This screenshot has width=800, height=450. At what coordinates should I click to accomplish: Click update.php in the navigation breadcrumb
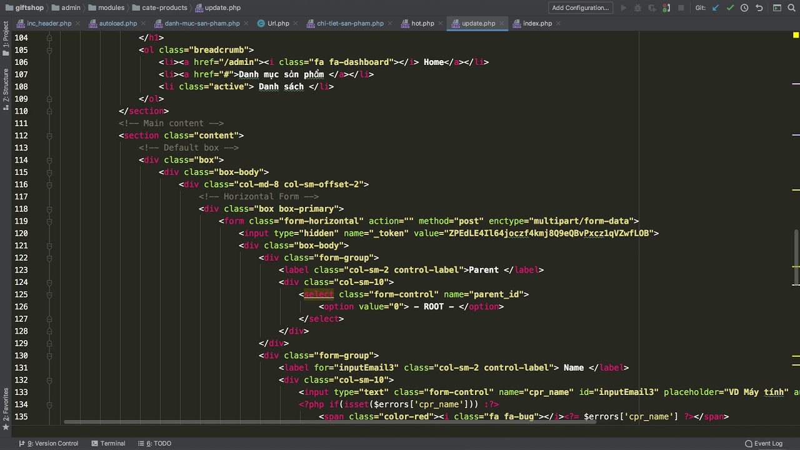pyautogui.click(x=218, y=8)
